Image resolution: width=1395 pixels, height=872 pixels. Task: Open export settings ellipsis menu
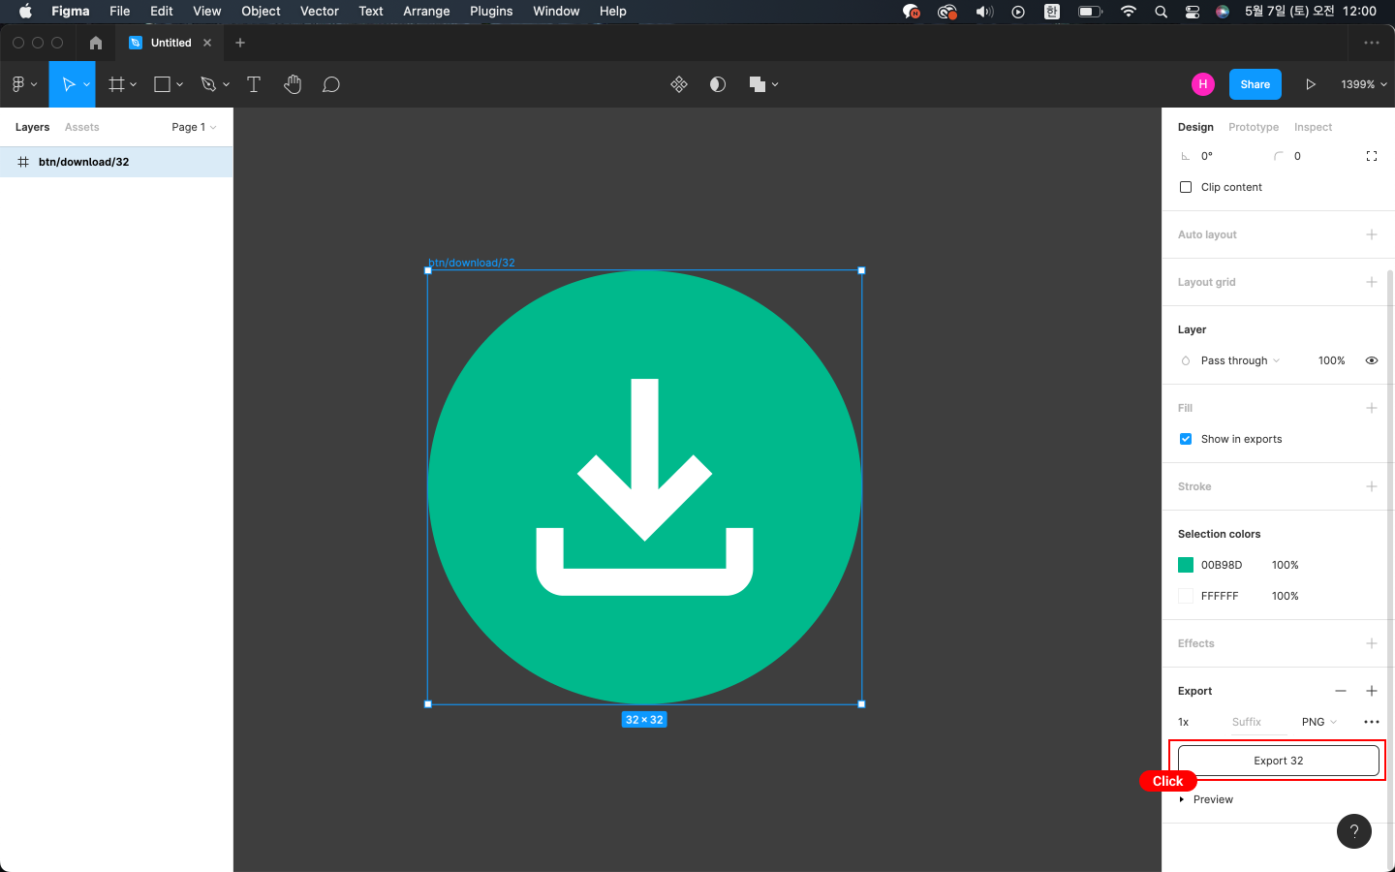click(x=1372, y=722)
